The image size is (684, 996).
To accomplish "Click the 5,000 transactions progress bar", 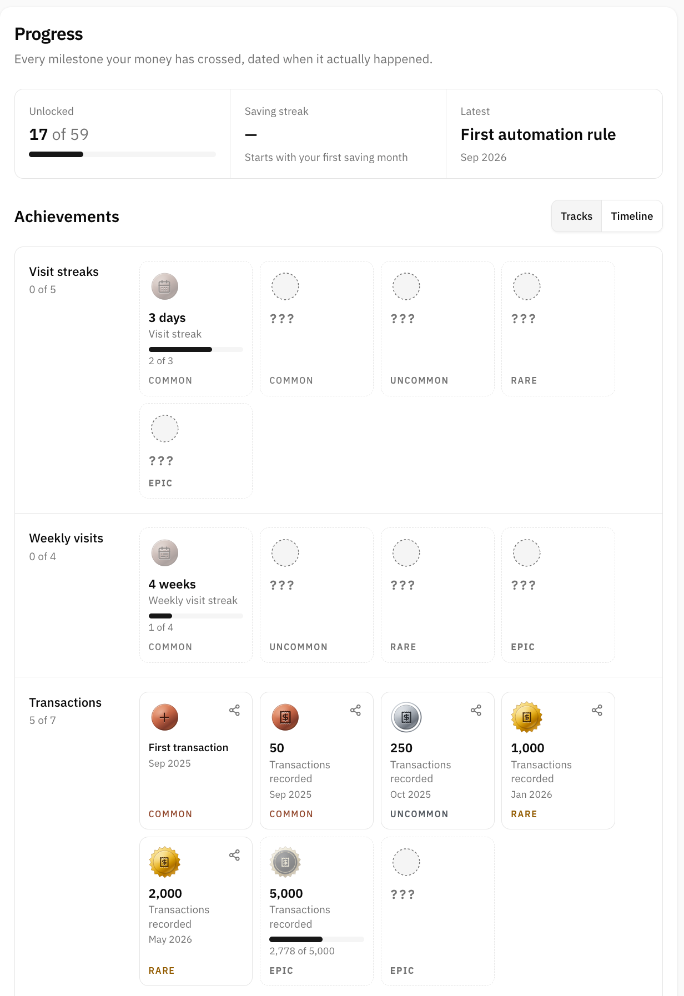I will pyautogui.click(x=316, y=939).
